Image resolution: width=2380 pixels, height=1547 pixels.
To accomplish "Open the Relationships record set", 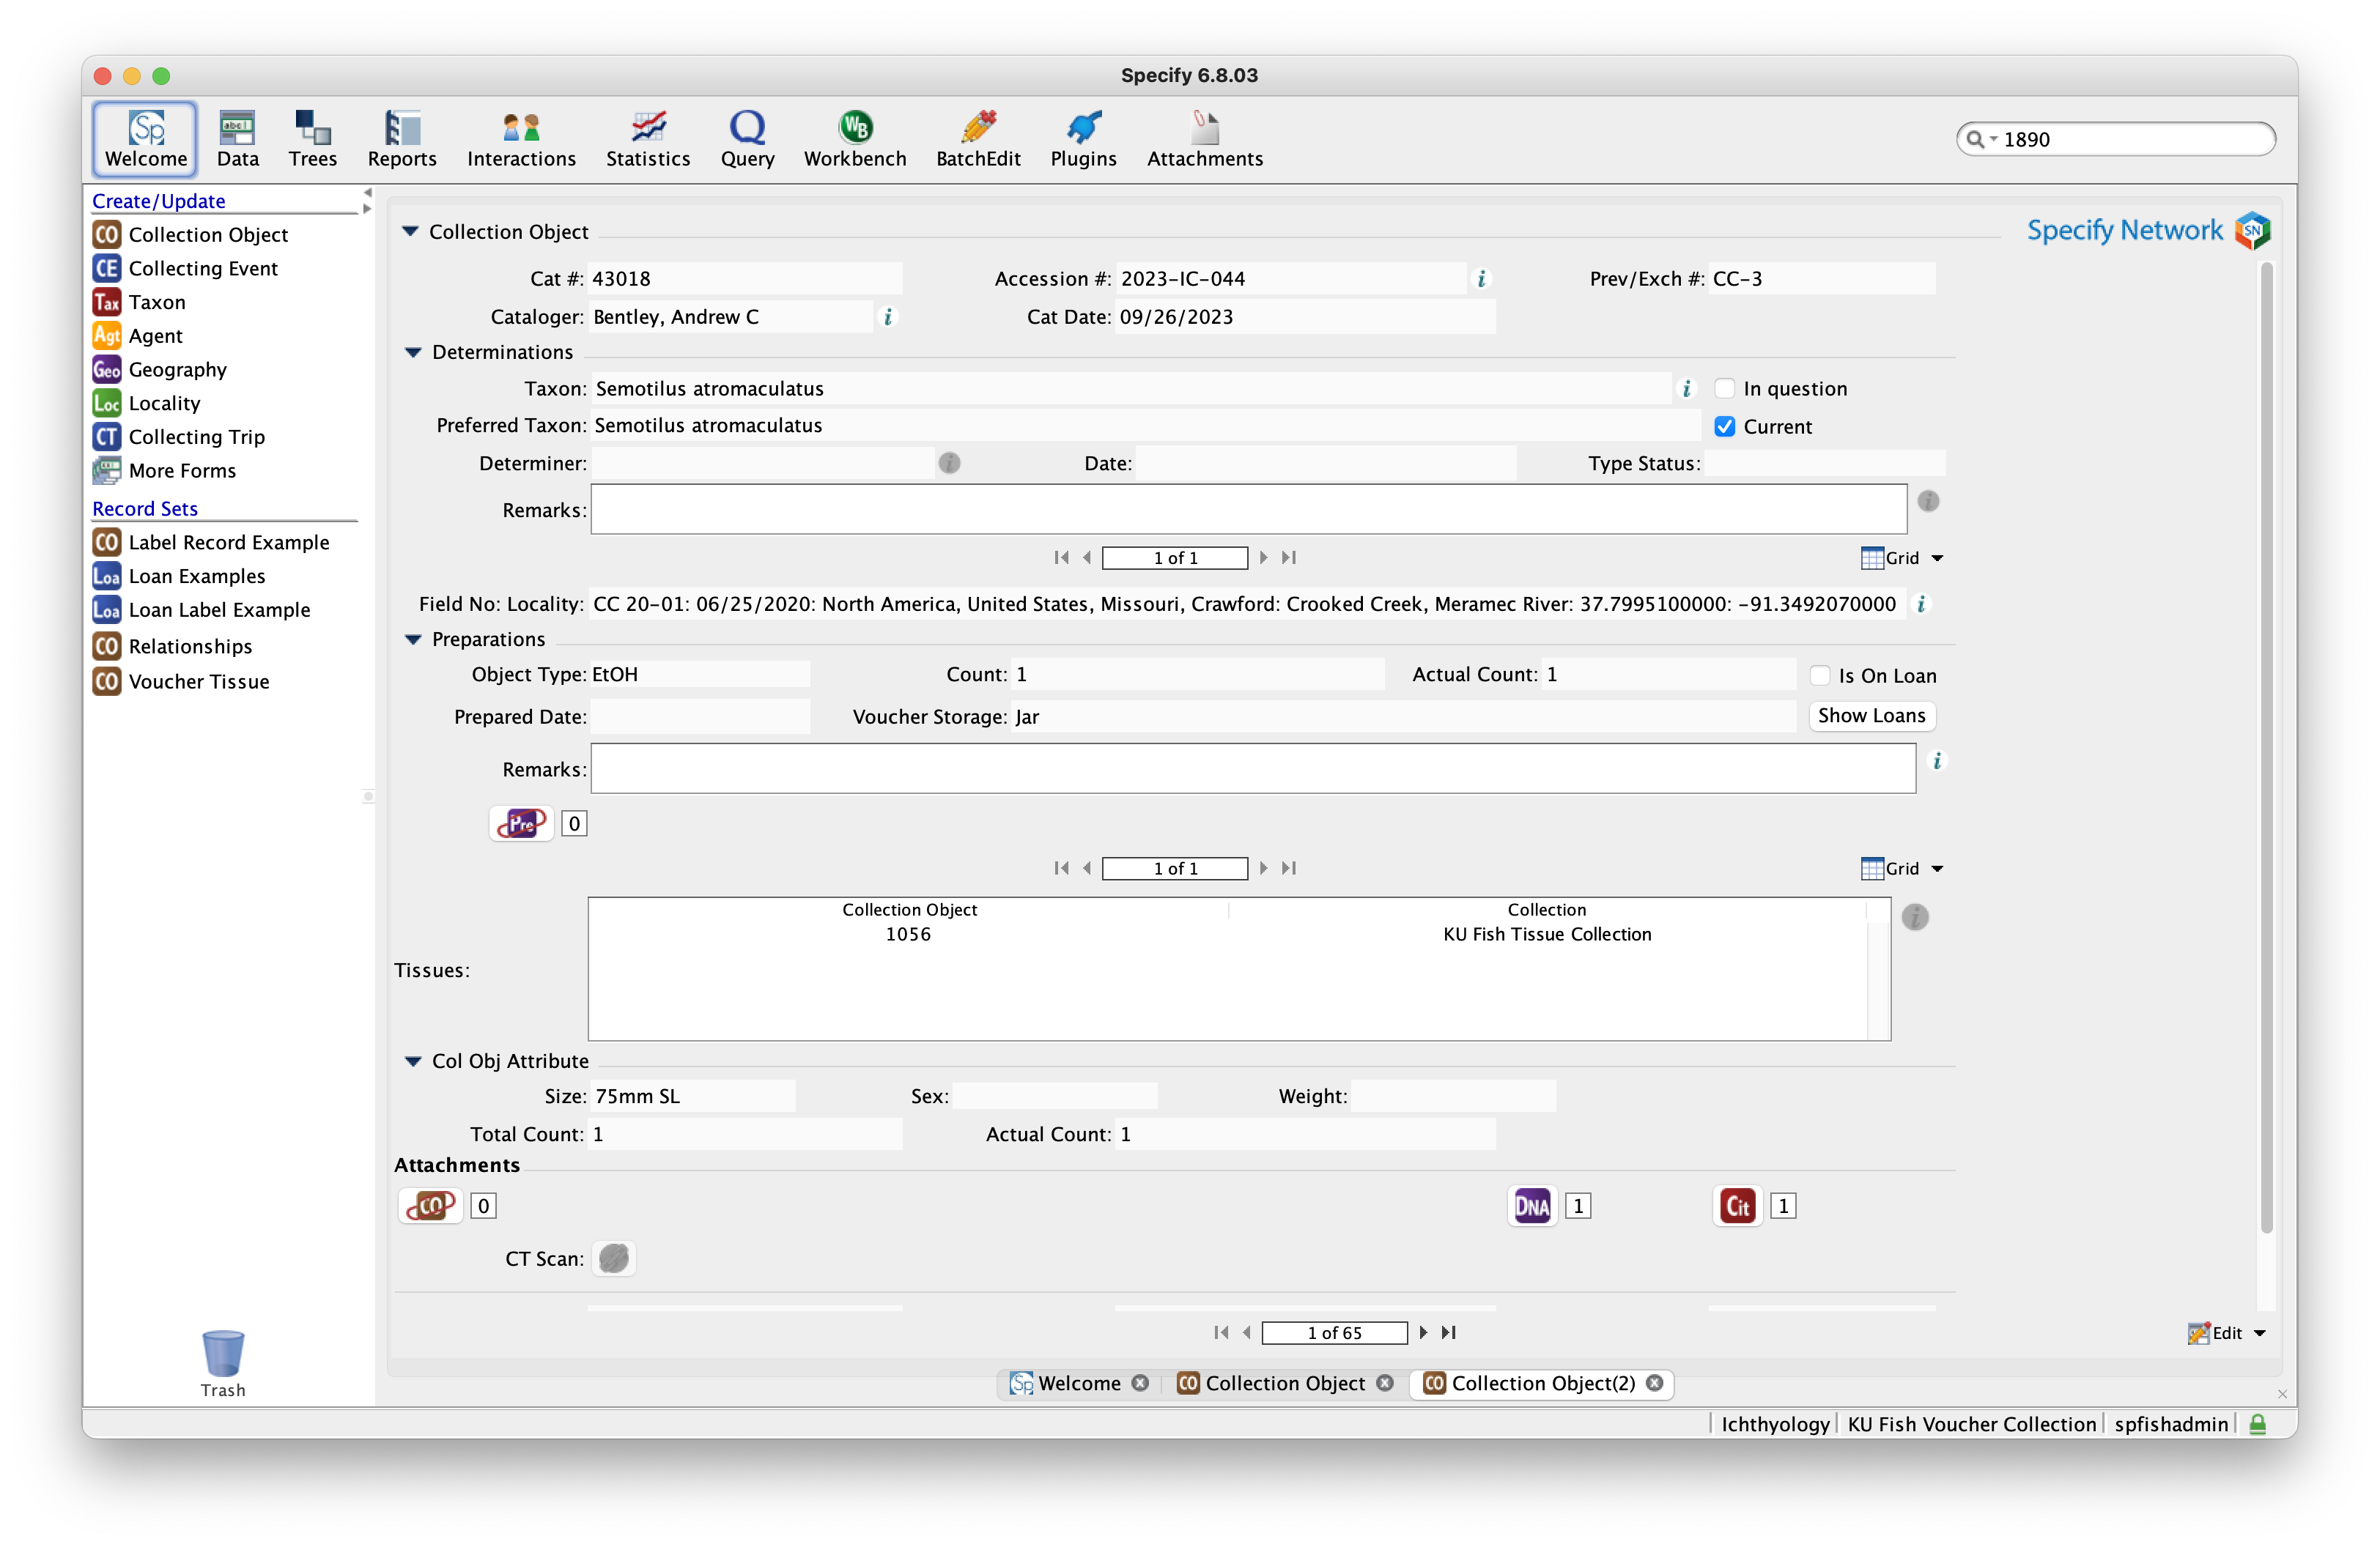I will [172, 647].
